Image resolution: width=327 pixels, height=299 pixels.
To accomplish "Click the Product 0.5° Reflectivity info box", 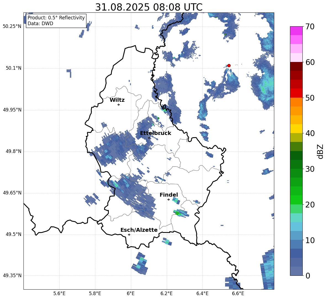I will tap(56, 21).
